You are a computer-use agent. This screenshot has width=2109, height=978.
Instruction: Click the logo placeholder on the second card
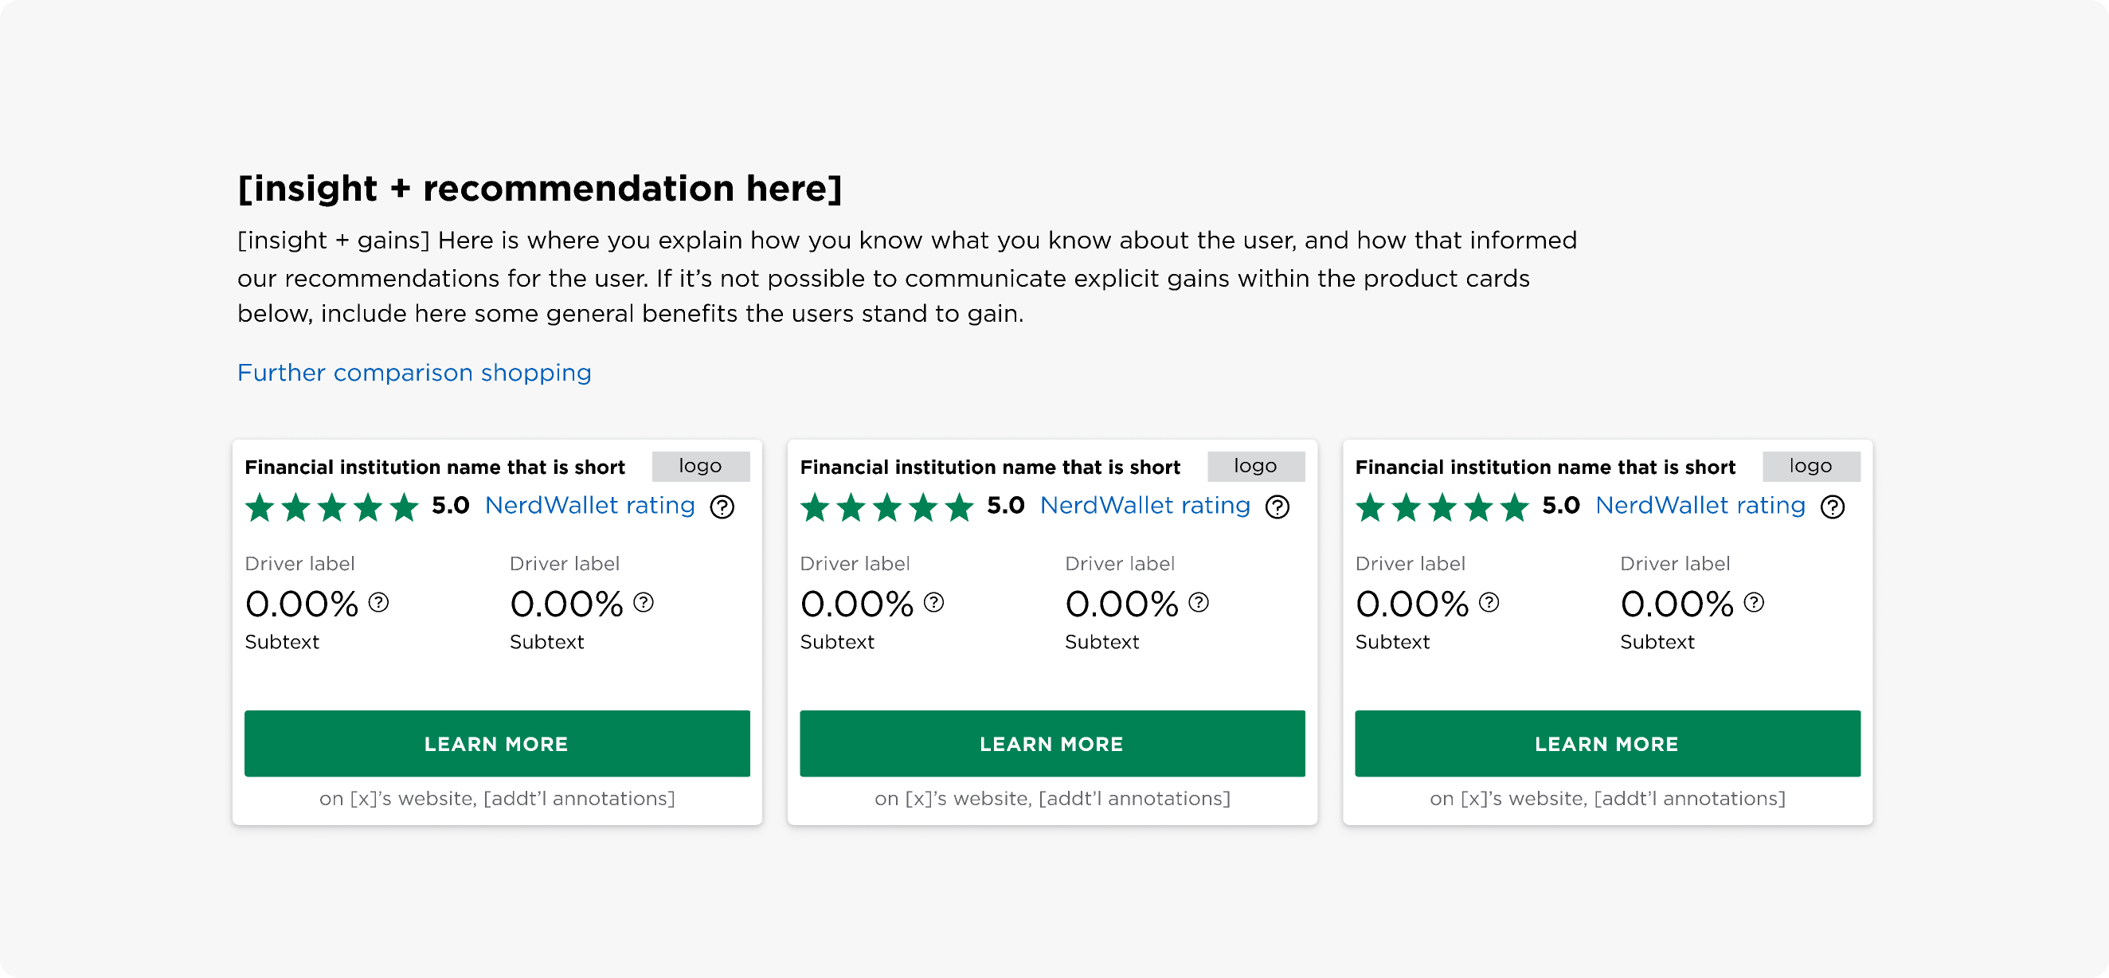[1256, 467]
